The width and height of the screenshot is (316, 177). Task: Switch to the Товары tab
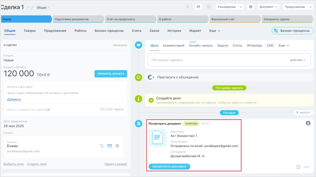click(30, 31)
